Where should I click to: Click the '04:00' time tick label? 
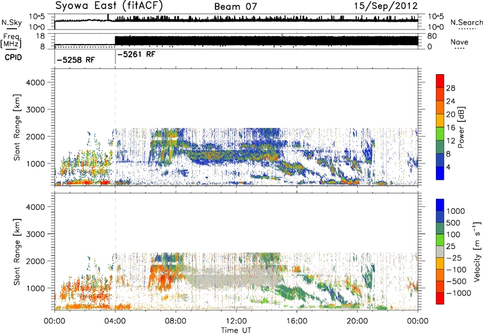click(115, 321)
